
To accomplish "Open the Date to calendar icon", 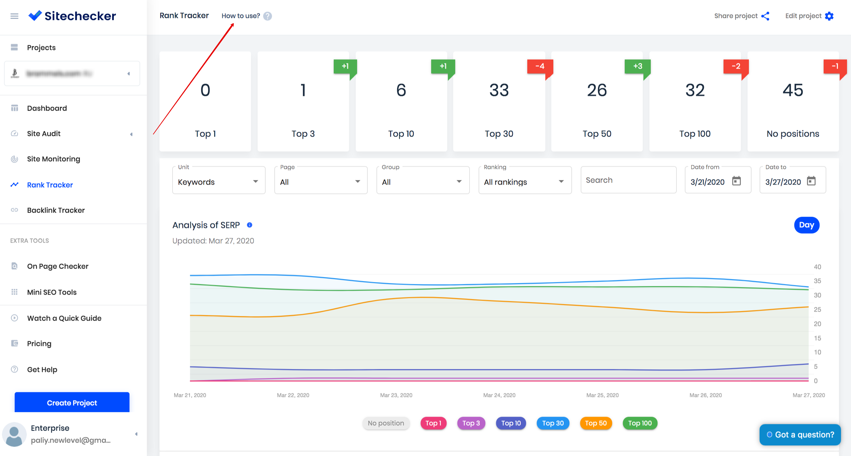I will (x=811, y=181).
